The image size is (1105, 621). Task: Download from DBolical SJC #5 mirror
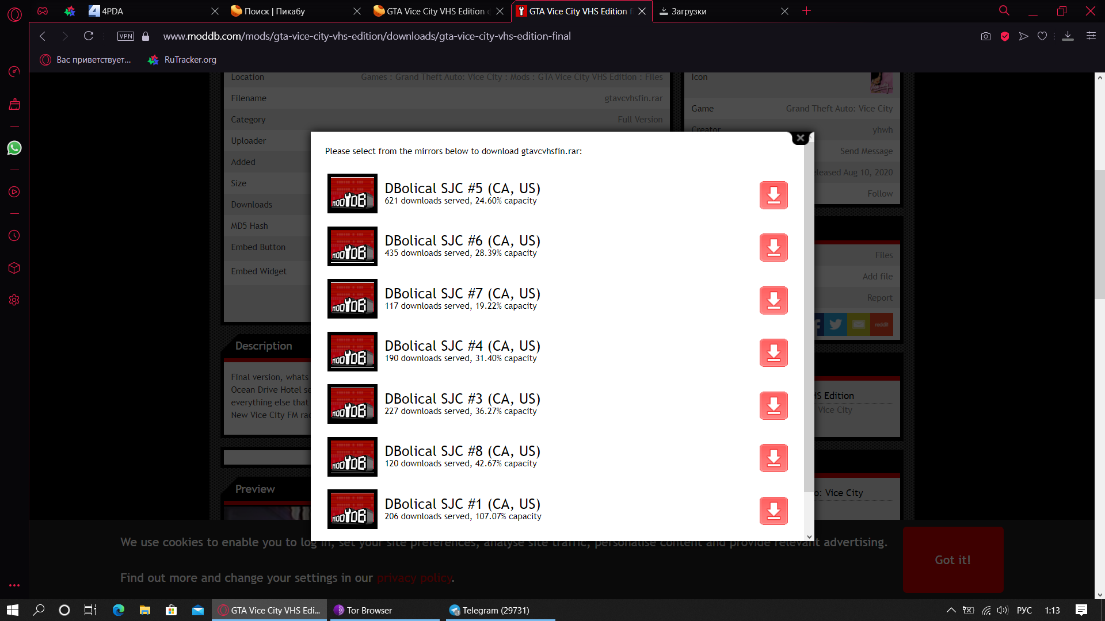[x=773, y=195]
